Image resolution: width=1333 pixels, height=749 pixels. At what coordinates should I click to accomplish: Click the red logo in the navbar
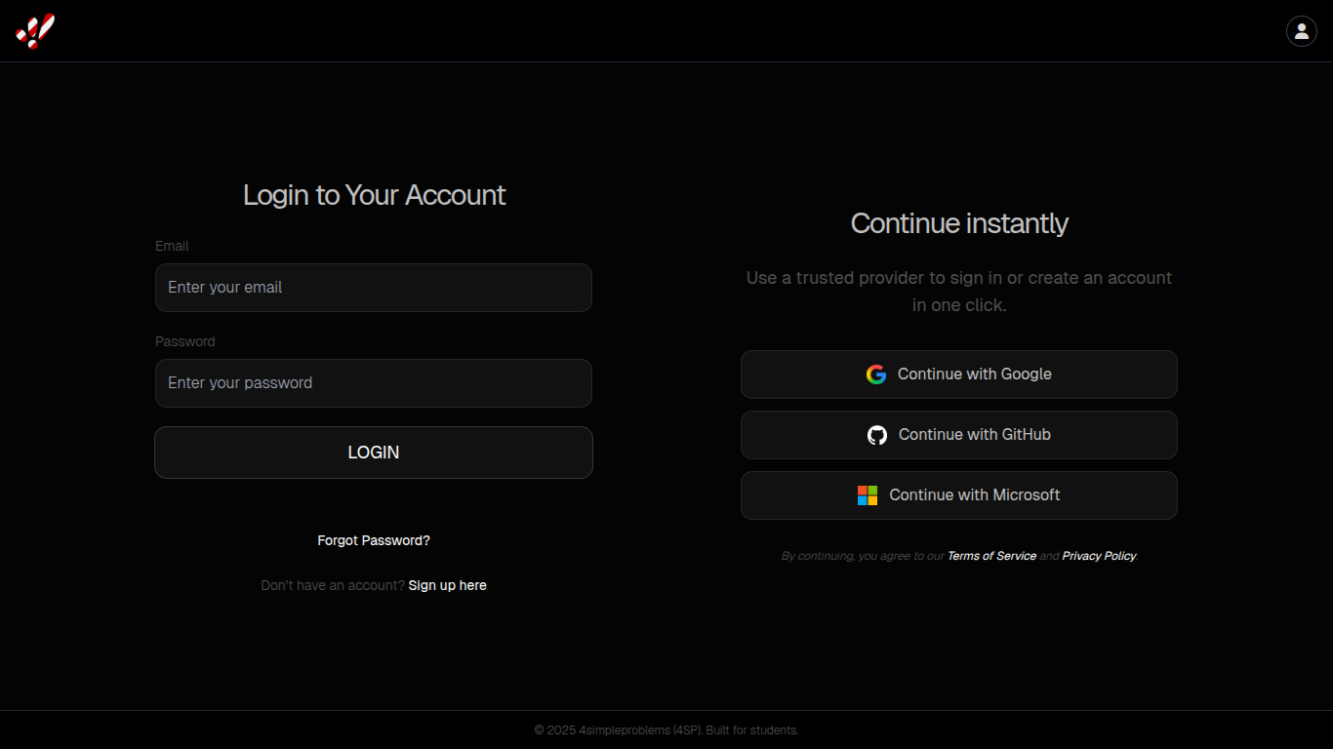click(34, 30)
